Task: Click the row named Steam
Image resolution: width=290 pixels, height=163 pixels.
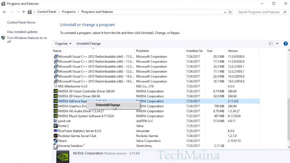Action: point(156,141)
